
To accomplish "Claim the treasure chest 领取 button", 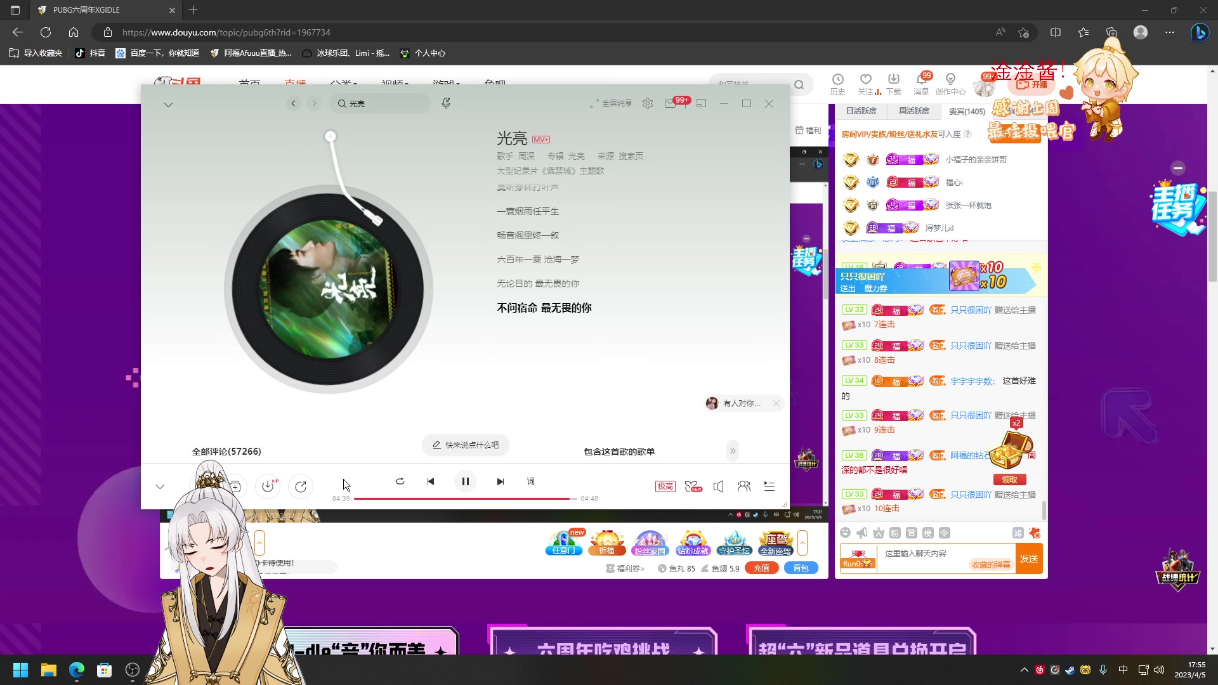I will pos(1009,480).
